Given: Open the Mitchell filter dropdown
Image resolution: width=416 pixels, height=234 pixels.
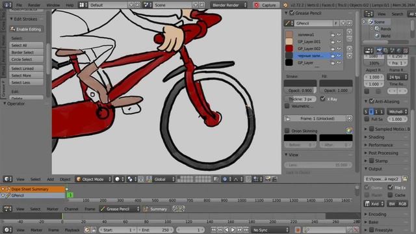Looking at the screenshot, I should tap(397, 112).
